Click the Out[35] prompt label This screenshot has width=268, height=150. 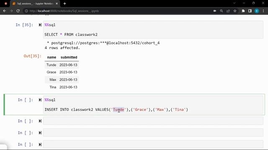tap(33, 56)
